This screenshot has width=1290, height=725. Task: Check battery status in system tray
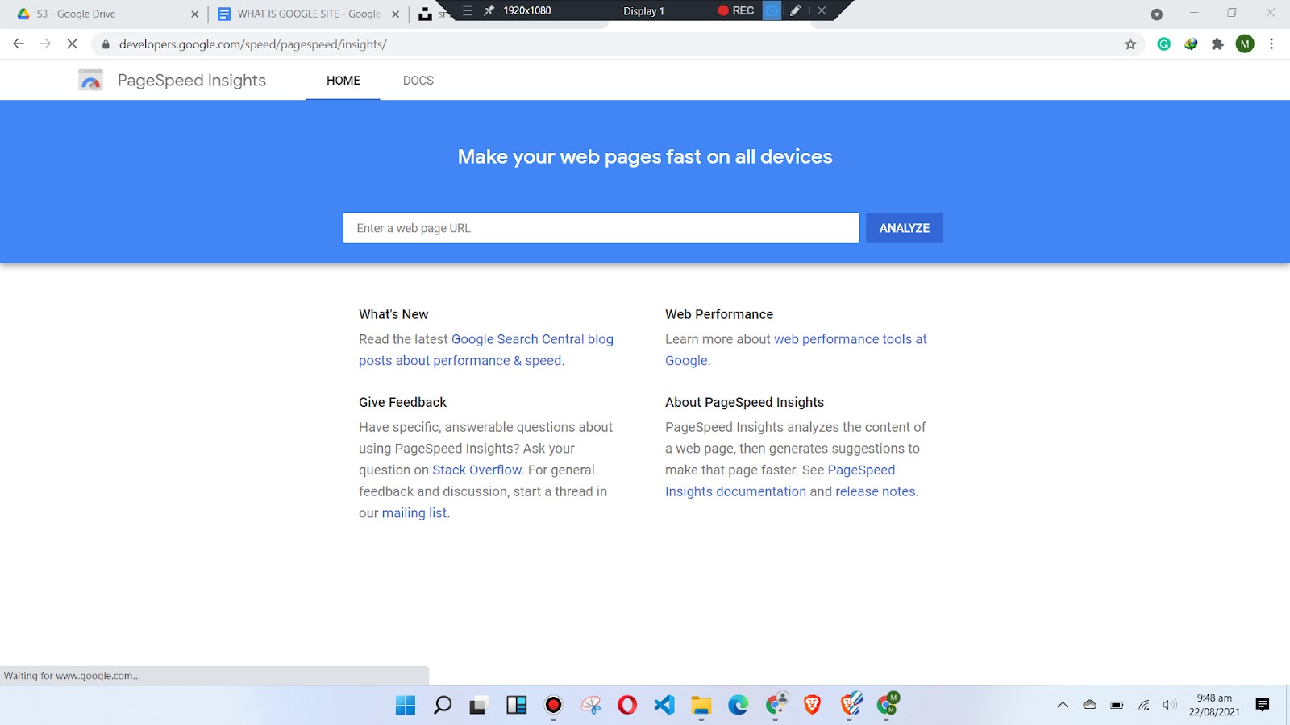coord(1117,705)
